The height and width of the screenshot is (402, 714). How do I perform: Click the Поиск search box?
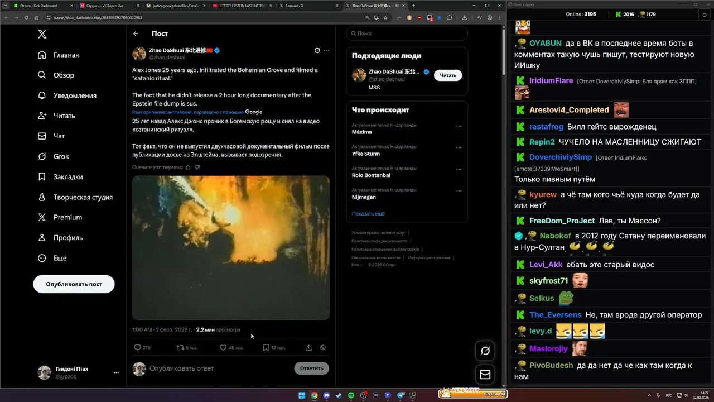(x=407, y=33)
